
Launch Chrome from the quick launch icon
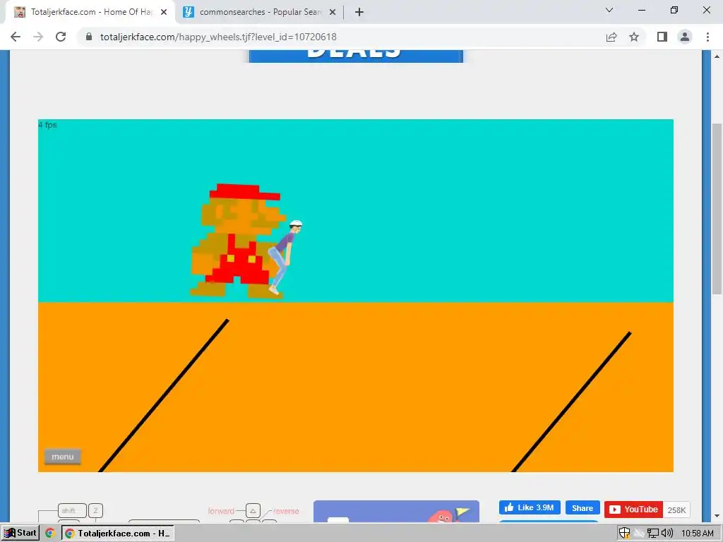(50, 534)
